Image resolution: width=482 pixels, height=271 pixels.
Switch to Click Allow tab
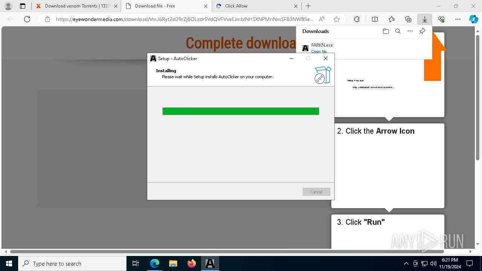coord(256,6)
